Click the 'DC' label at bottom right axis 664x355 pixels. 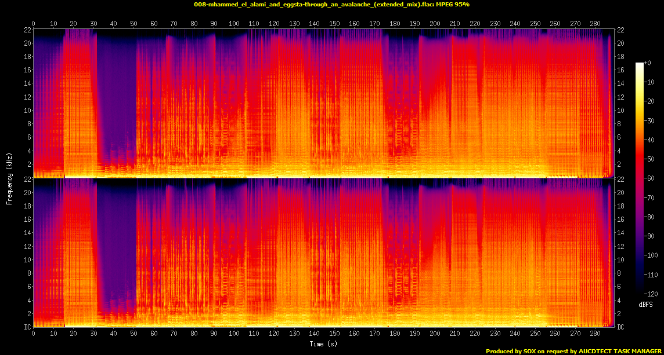(x=621, y=327)
